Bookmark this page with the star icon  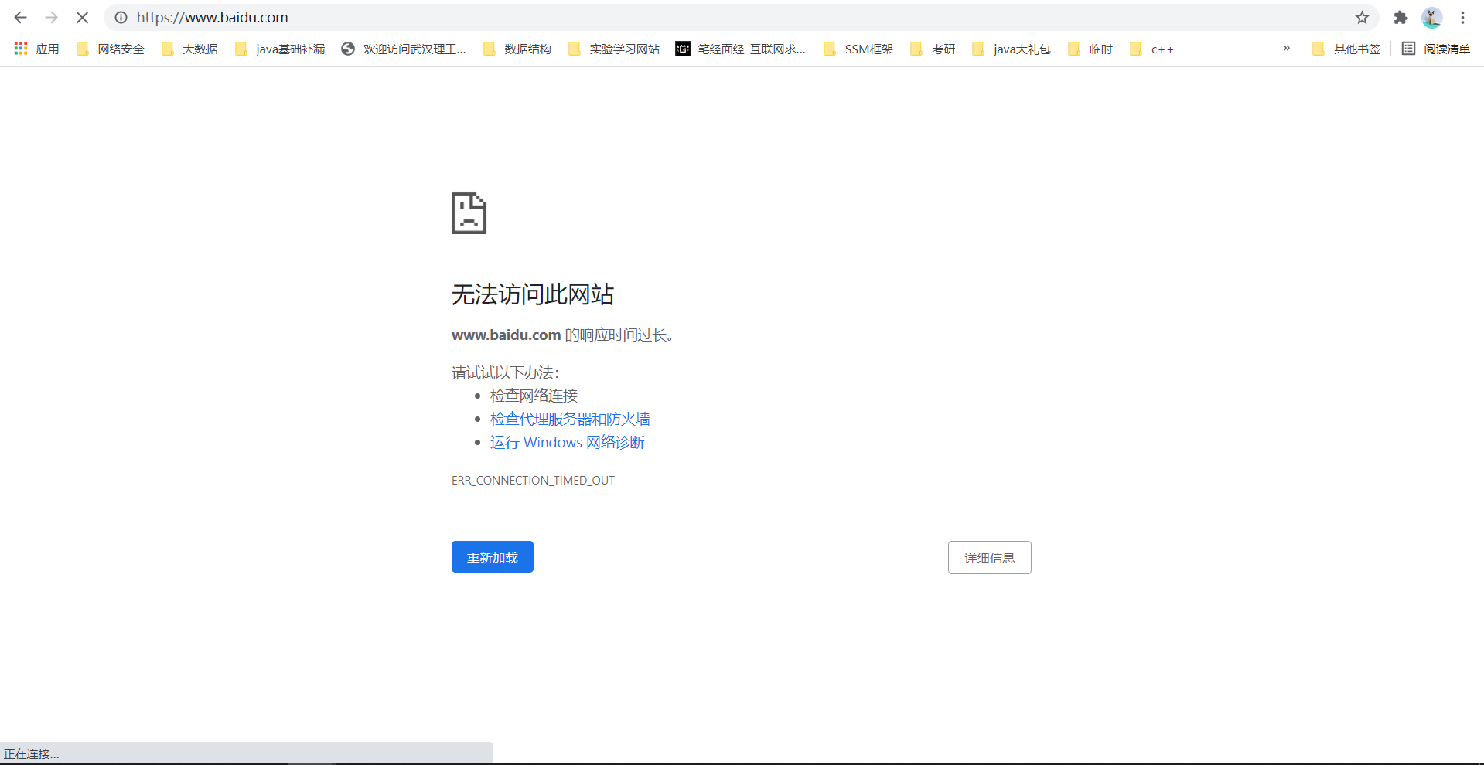click(x=1362, y=17)
